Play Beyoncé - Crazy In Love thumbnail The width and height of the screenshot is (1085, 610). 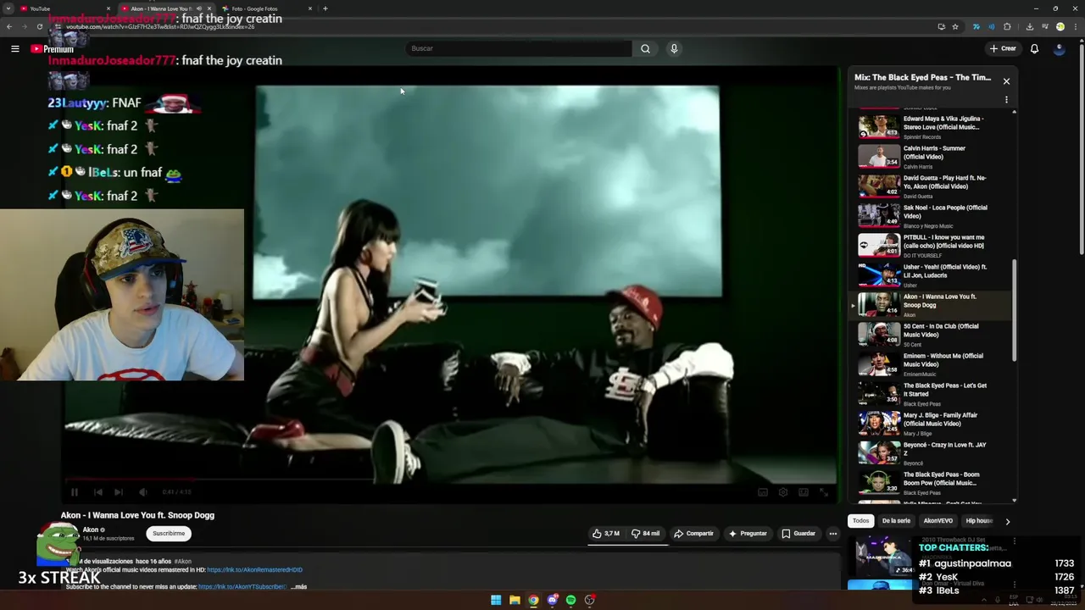coord(879,452)
